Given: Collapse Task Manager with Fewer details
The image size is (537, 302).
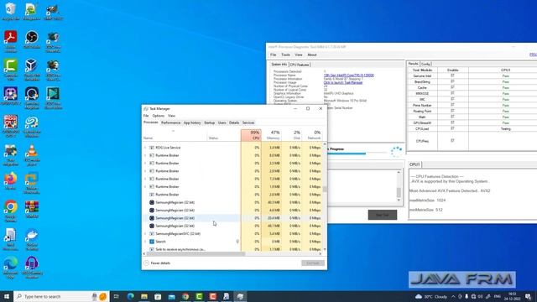Looking at the screenshot, I should pos(157,263).
